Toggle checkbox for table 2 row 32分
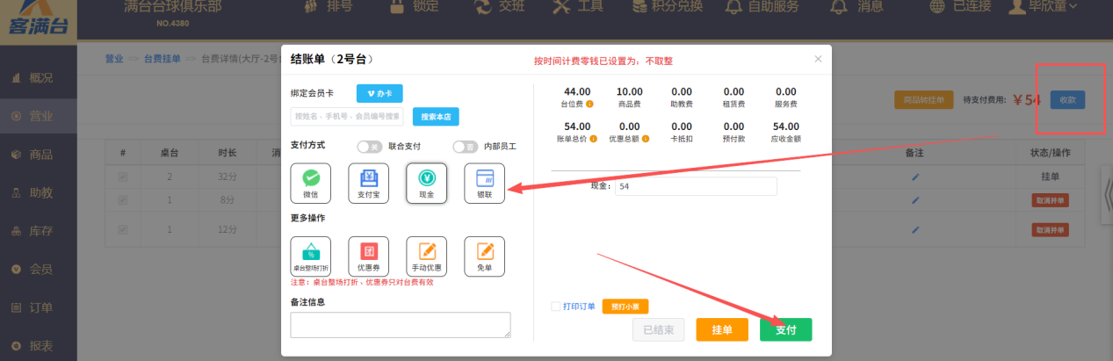The height and width of the screenshot is (361, 1113). pos(123,177)
